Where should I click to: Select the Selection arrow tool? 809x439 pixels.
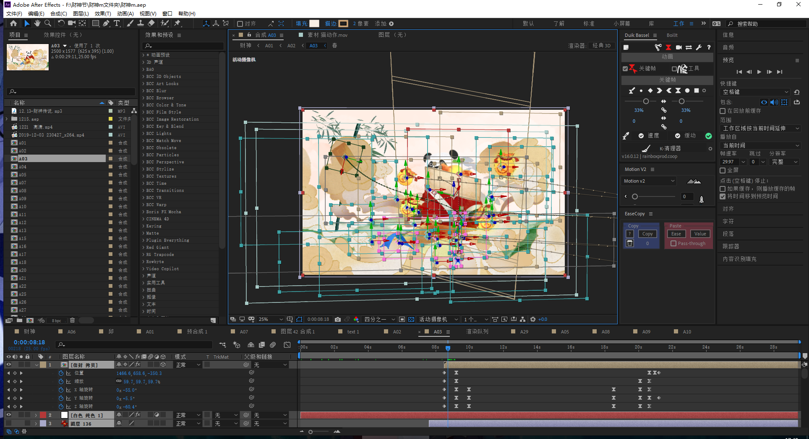[27, 23]
